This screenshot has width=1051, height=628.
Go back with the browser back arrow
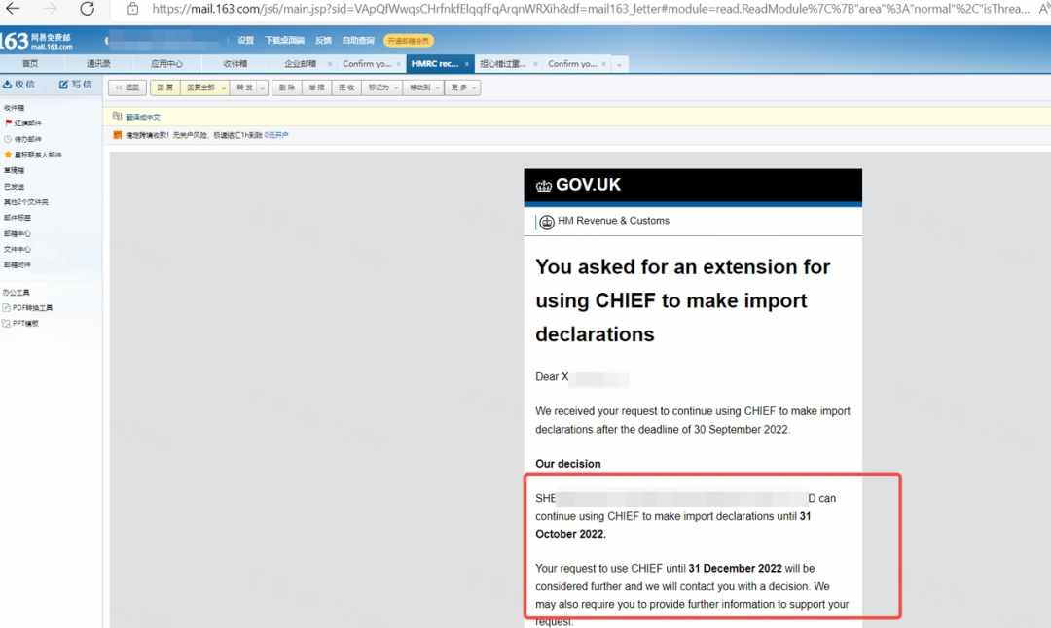pyautogui.click(x=13, y=9)
